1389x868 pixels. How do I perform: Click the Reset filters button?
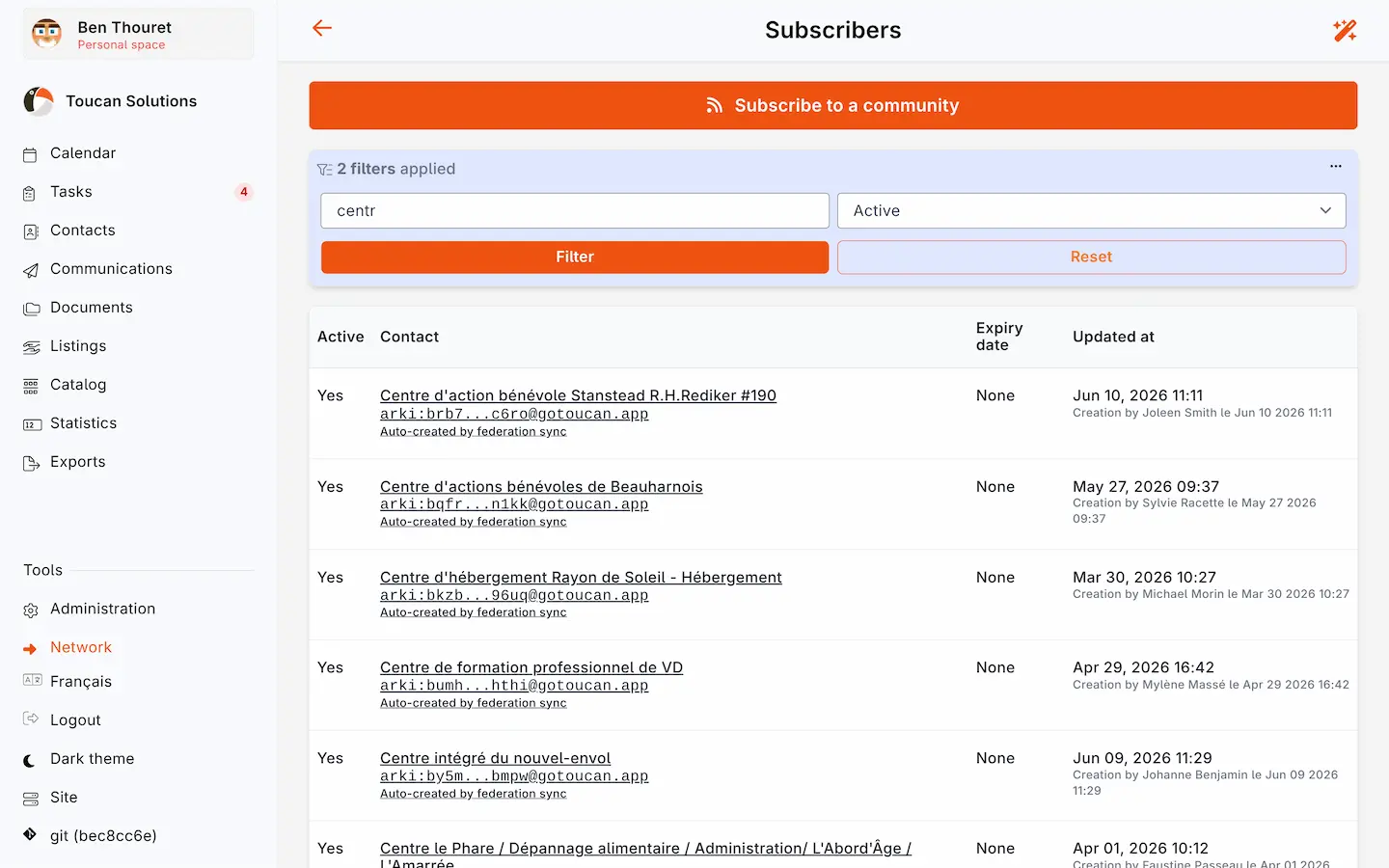(x=1091, y=257)
